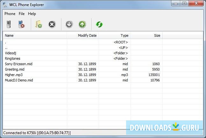Screen dimensions: 206x138
Task: Select the Sony Ericsson.mid file
Action: click(18, 64)
